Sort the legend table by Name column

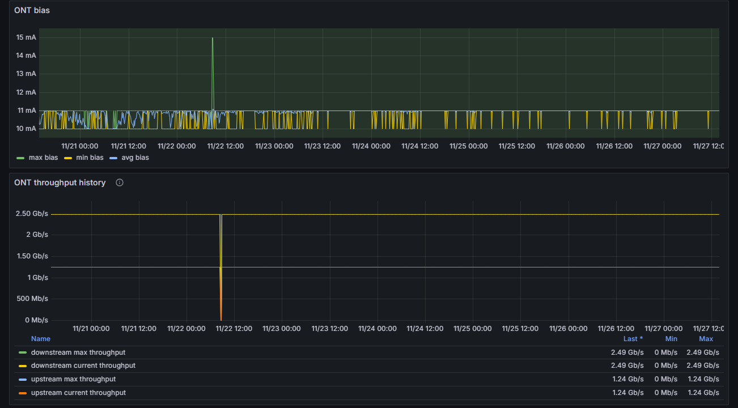coord(41,339)
